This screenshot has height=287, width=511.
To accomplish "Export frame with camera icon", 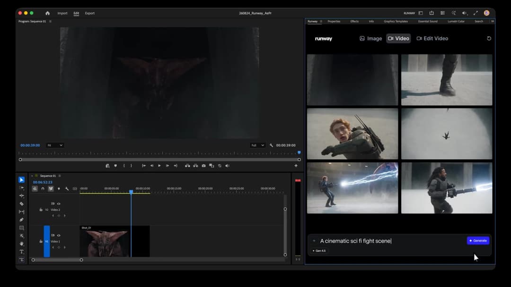I will point(203,166).
